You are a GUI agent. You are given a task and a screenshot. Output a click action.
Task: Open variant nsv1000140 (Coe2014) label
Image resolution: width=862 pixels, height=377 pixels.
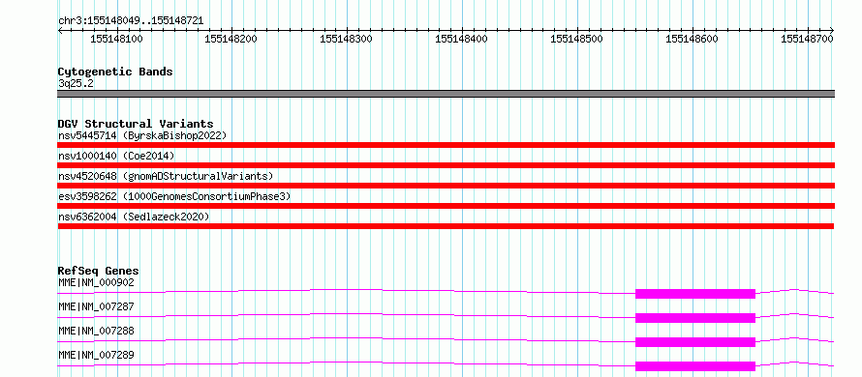pyautogui.click(x=116, y=156)
